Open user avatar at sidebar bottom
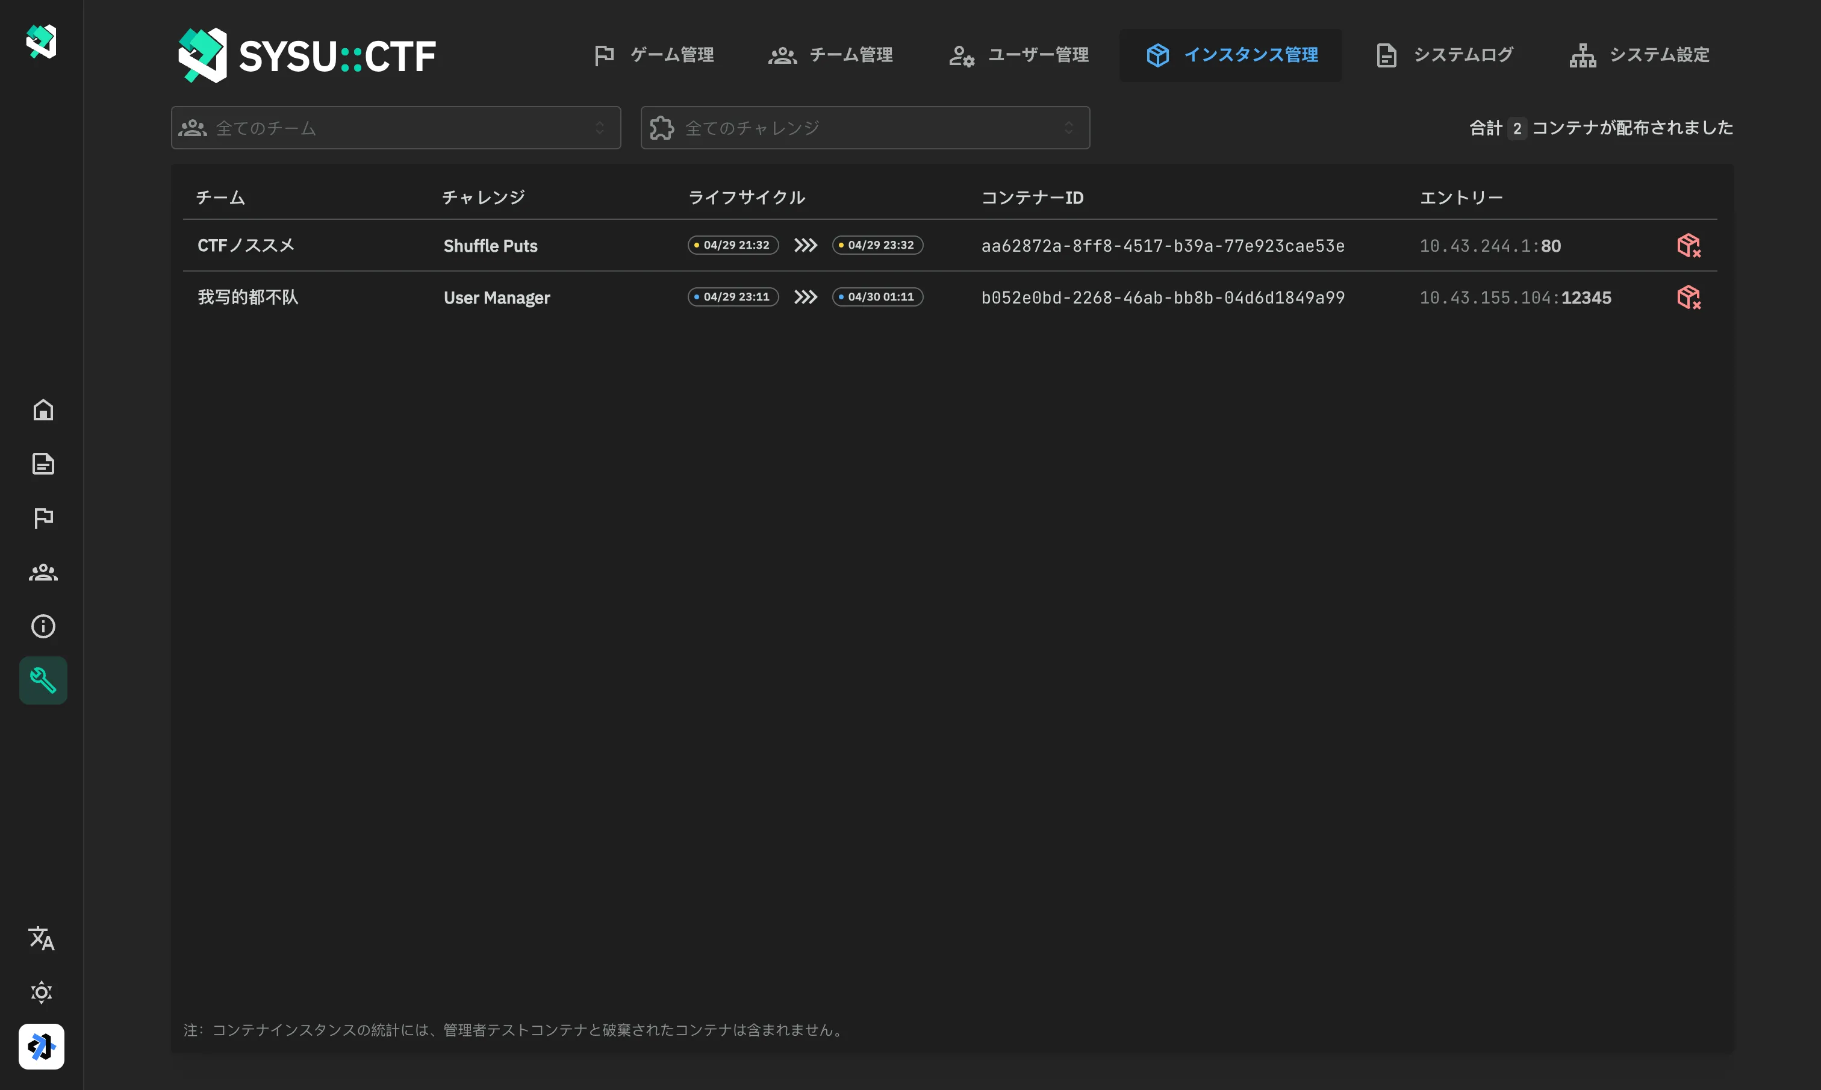 [41, 1046]
